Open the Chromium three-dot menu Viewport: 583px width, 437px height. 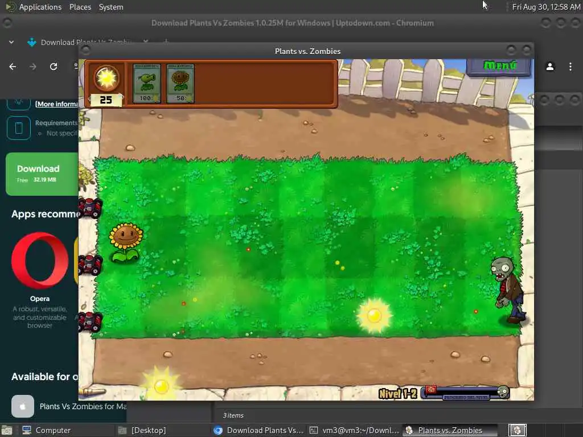(570, 67)
